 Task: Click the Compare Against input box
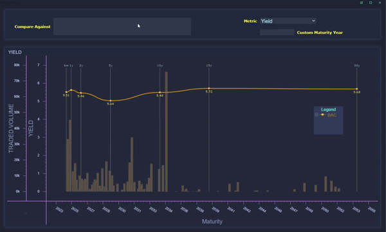click(122, 26)
